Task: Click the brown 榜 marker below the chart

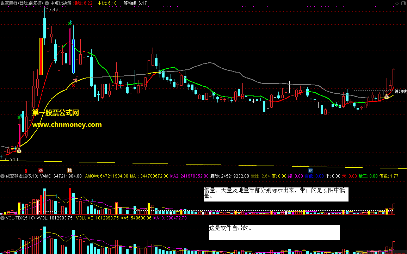Action: [x=69, y=171]
